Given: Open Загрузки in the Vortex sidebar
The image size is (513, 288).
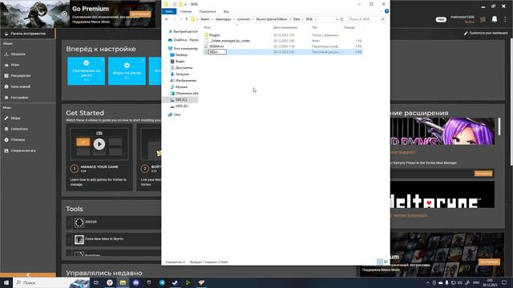Looking at the screenshot, I should (18, 54).
